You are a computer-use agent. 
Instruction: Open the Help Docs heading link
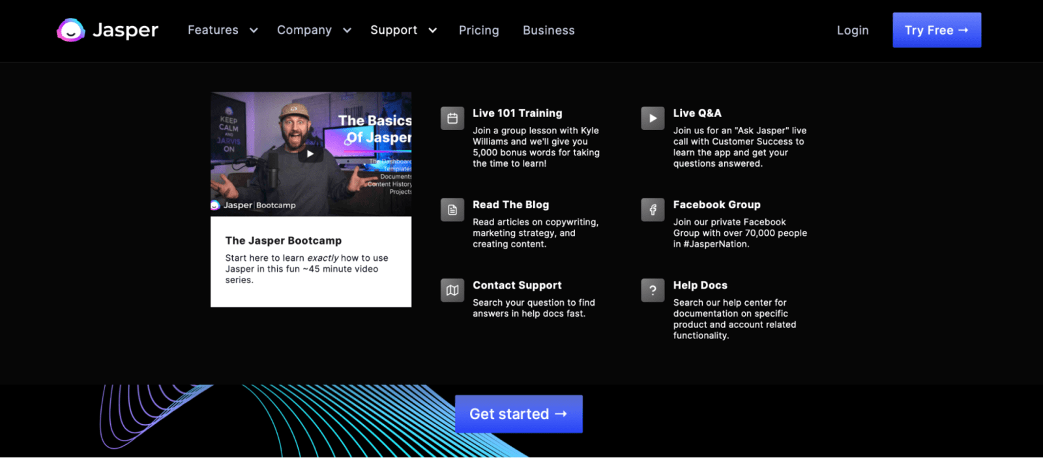[700, 286]
